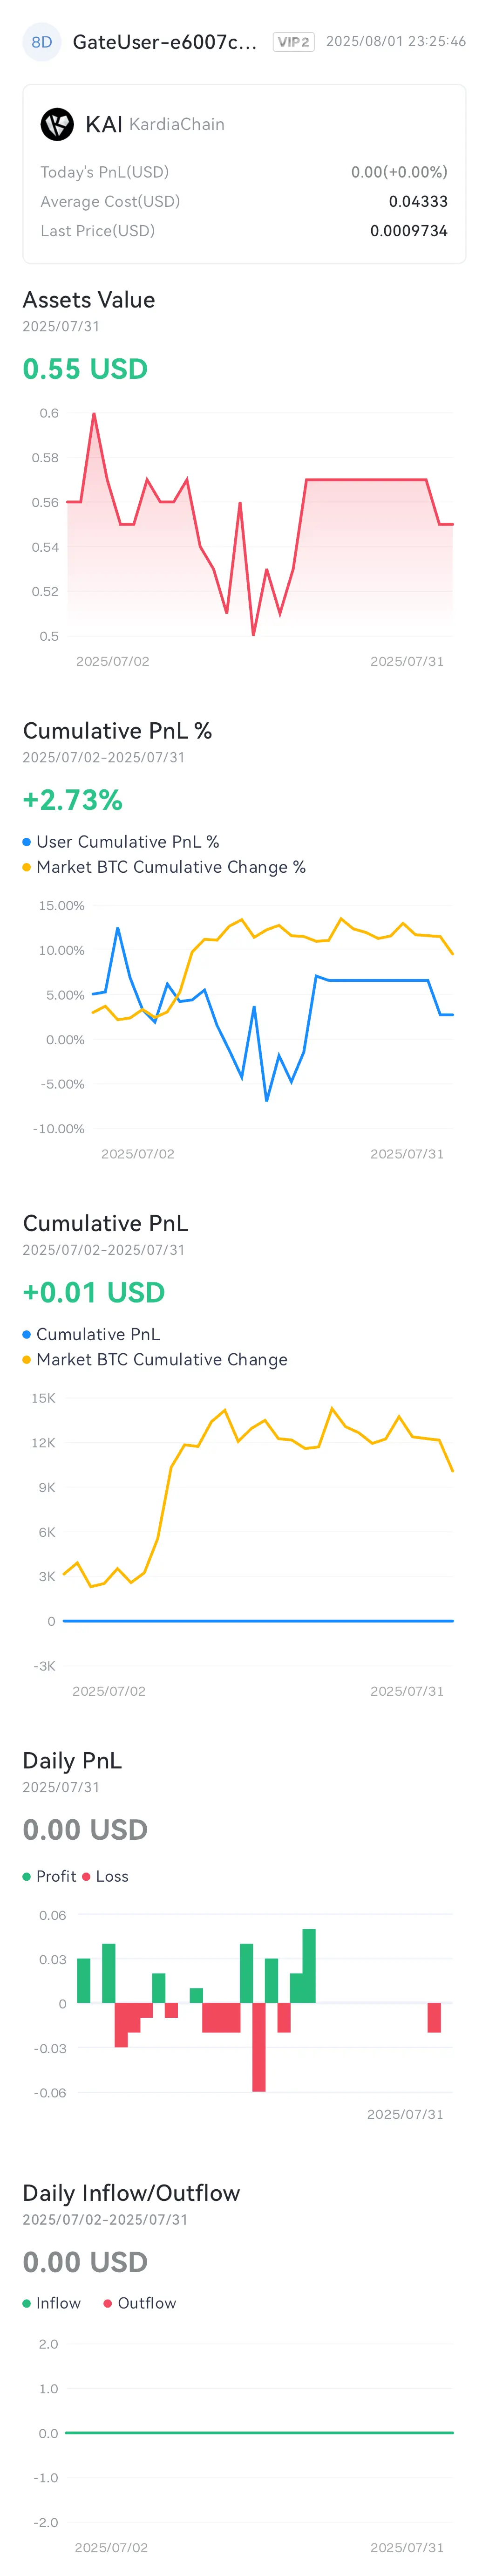Click the +2.73% cumulative PnL value
Viewport: 489px width, 2576px height.
(x=72, y=800)
